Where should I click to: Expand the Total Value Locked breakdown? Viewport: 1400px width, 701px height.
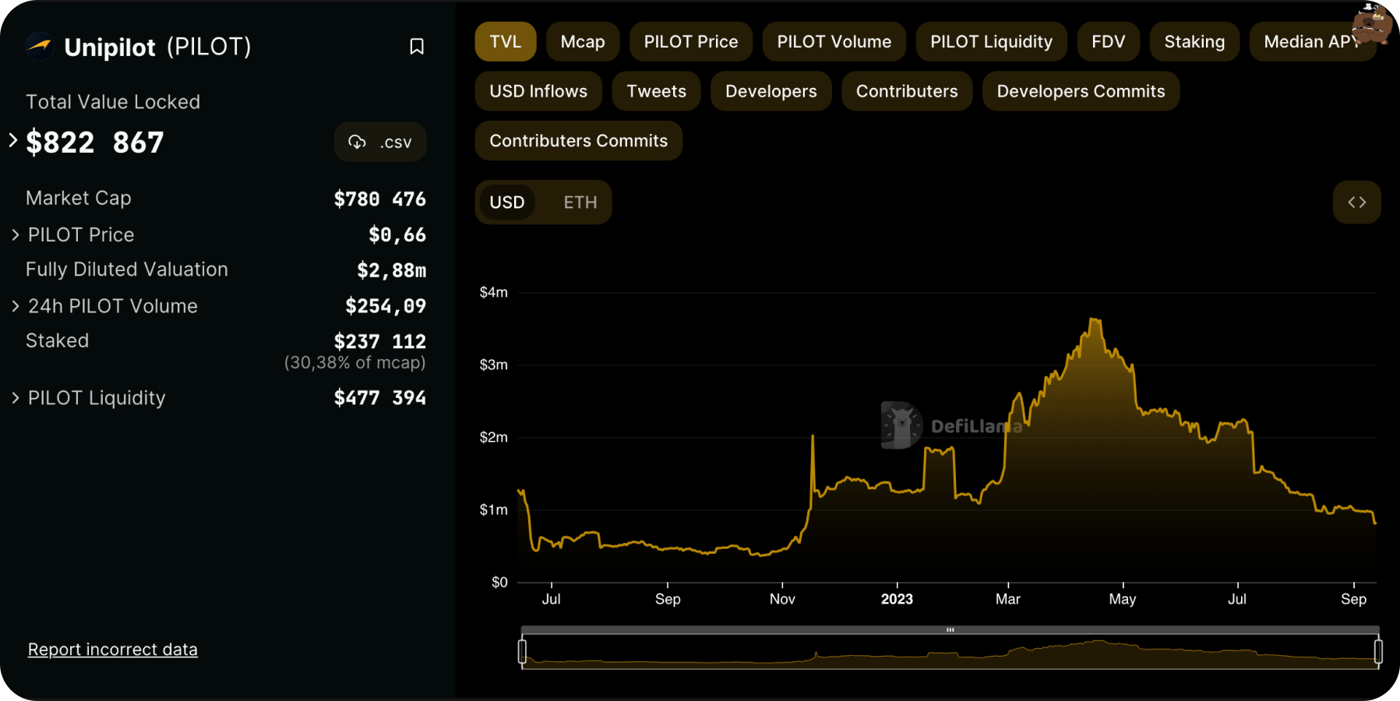click(x=13, y=141)
